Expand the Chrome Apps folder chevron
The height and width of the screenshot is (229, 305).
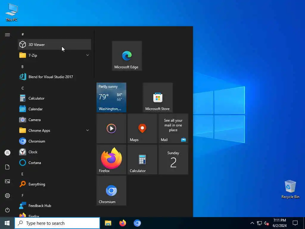point(88,130)
